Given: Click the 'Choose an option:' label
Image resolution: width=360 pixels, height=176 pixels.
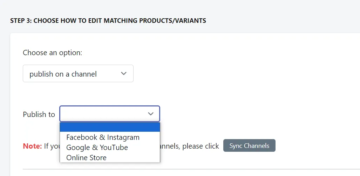Looking at the screenshot, I should 52,53.
